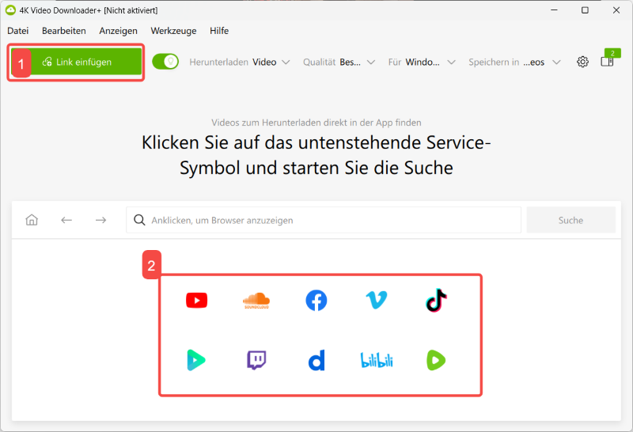
Task: Open the Anzeigen menu
Action: pyautogui.click(x=118, y=31)
